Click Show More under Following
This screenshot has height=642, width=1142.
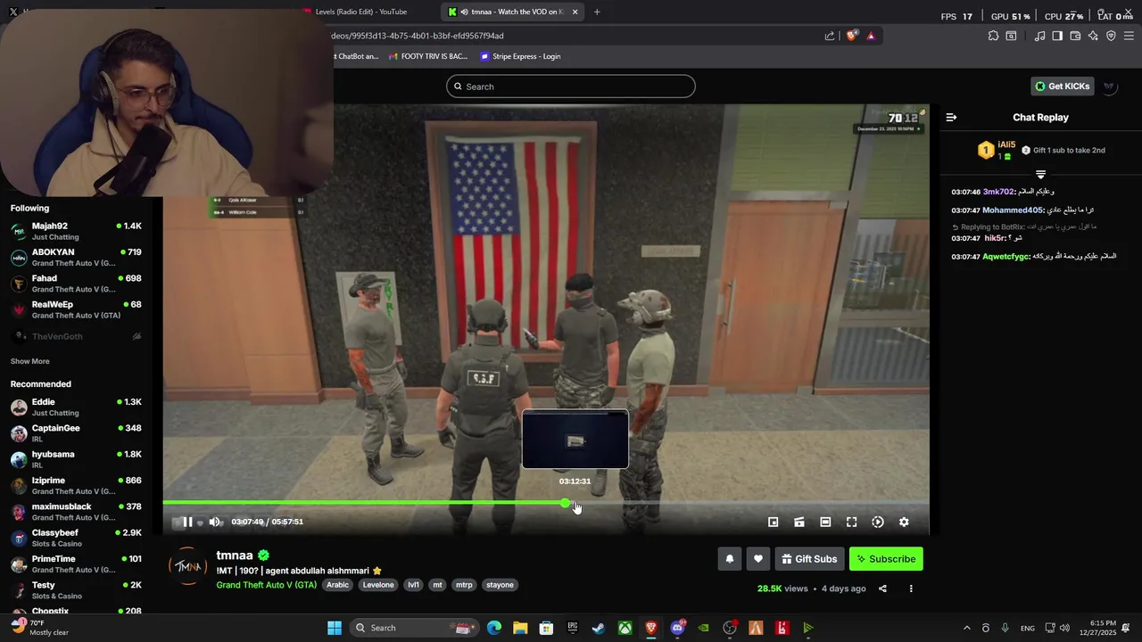tap(29, 361)
